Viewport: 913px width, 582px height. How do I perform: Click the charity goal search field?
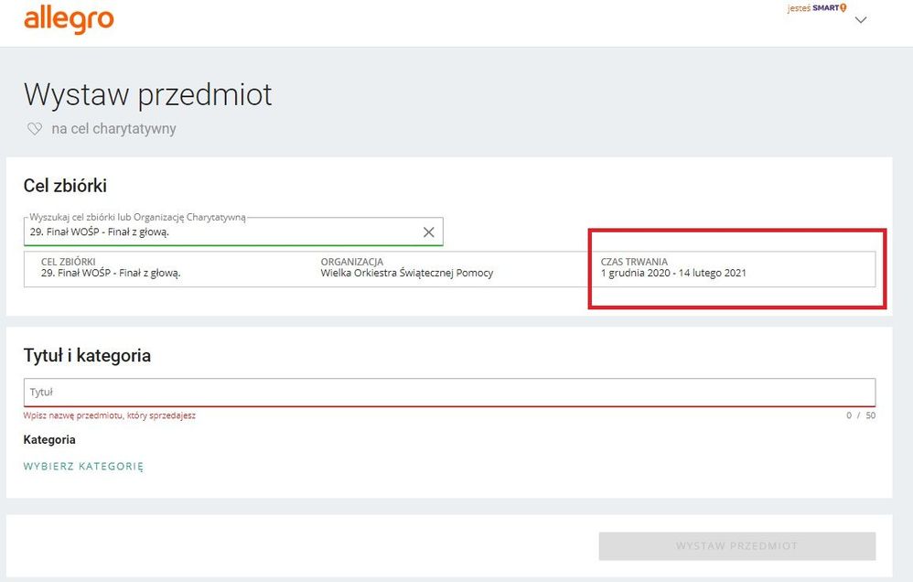click(x=220, y=232)
